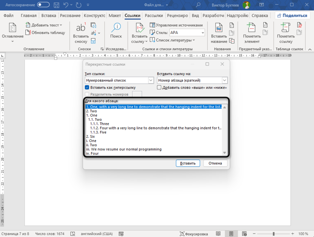Click Добавить текст in the ribbon
Screen dimensions: 314x237
(44, 25)
